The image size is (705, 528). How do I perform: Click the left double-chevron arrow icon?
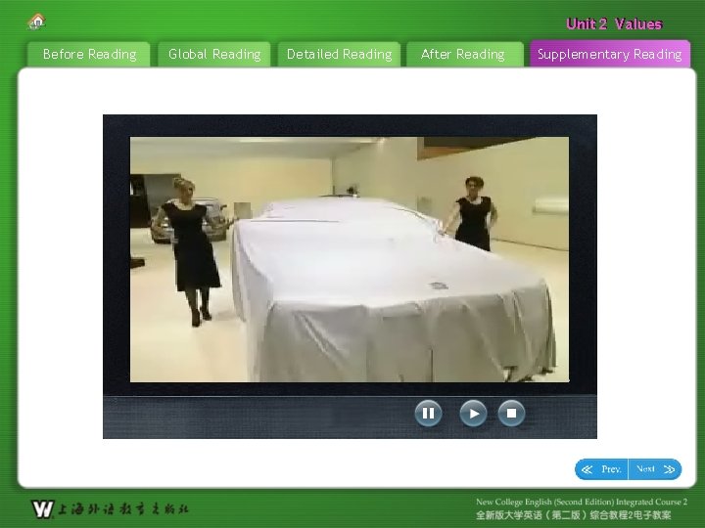(x=587, y=469)
